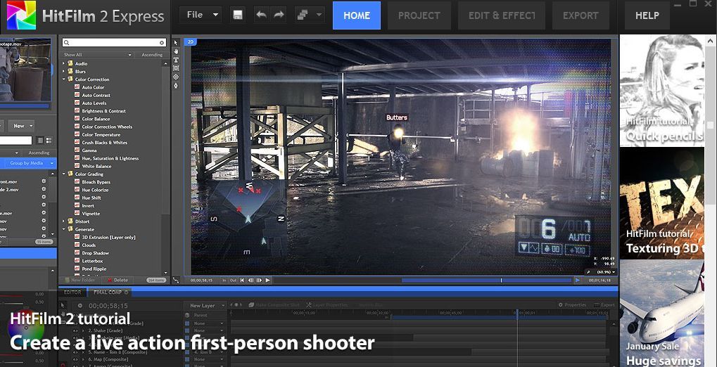The width and height of the screenshot is (717, 367).
Task: Switch media panel to list view icon
Action: click(40, 141)
